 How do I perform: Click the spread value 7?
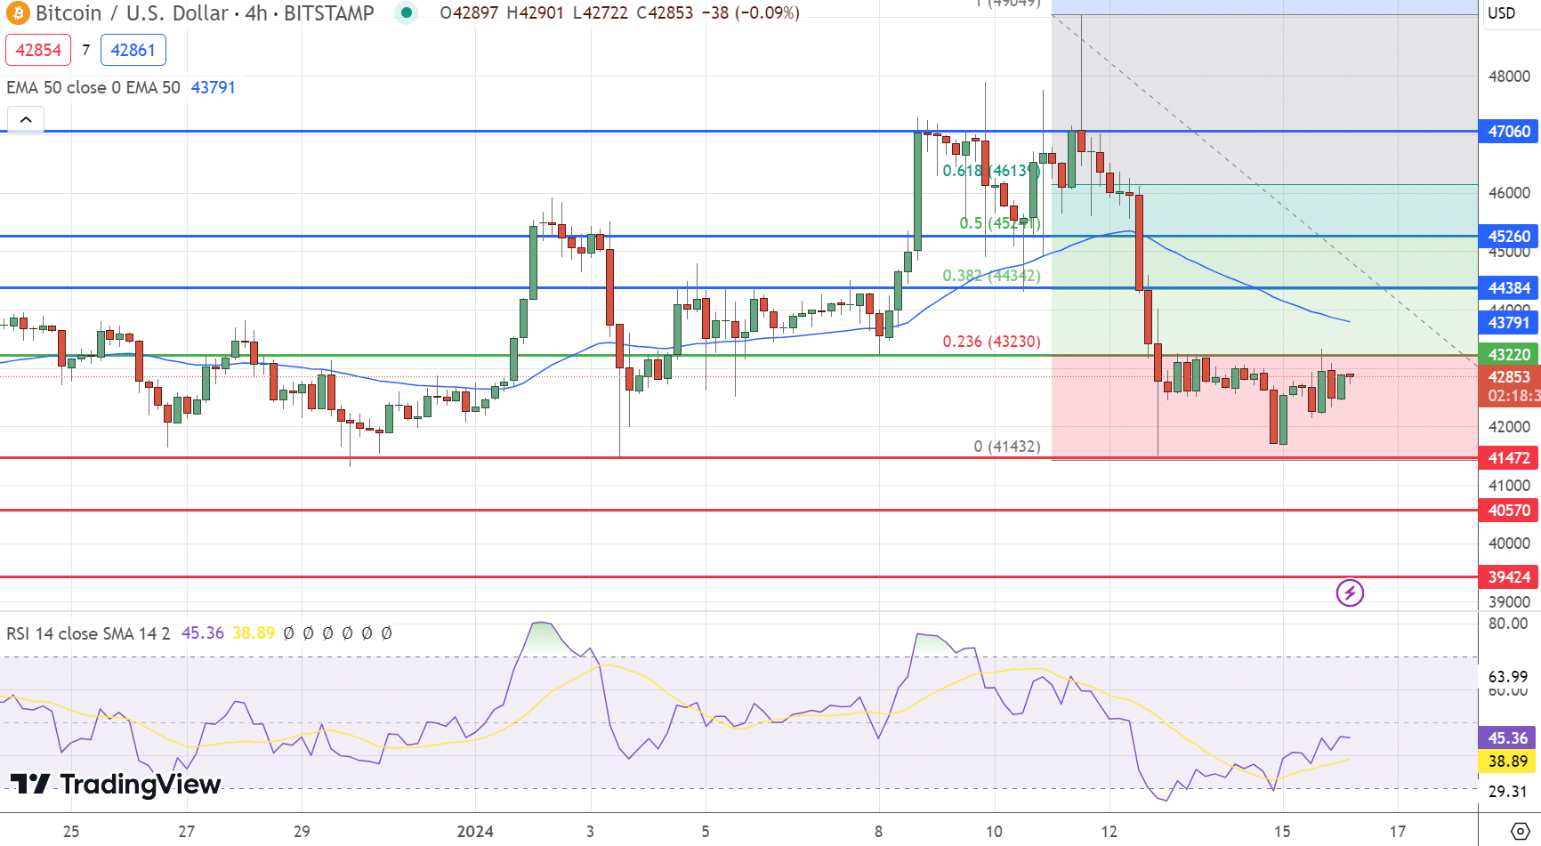coord(85,50)
